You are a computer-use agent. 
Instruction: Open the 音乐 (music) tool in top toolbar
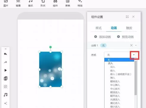(x=31, y=4)
